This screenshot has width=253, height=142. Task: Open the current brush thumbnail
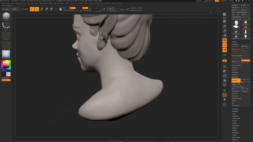[x=6, y=17]
